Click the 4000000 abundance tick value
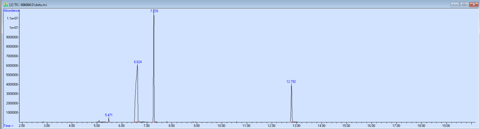This screenshot has width=480, height=129. [x=12, y=84]
